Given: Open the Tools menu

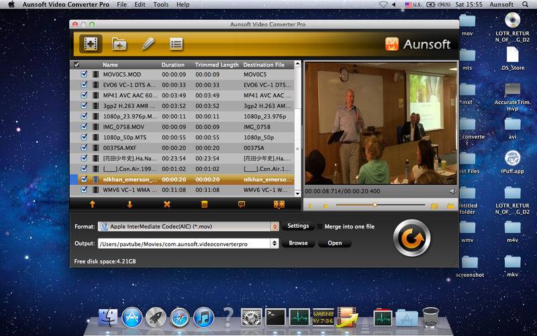Looking at the screenshot, I should (160, 5).
